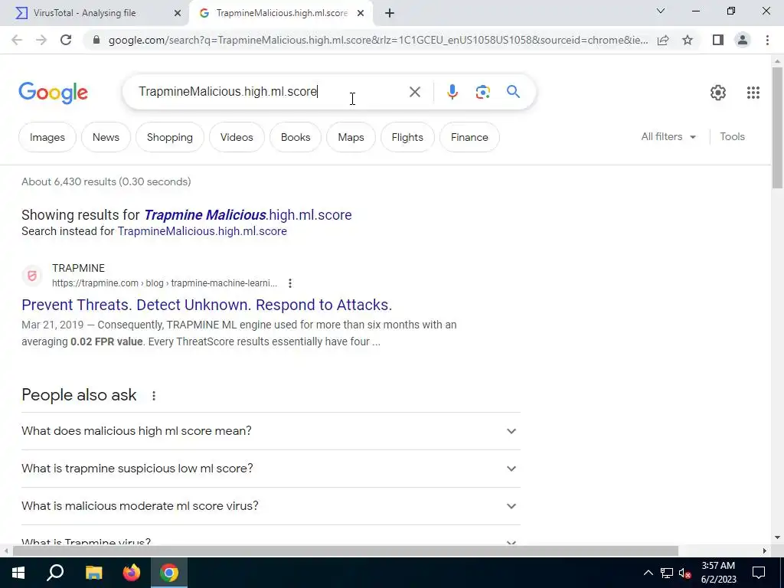Expand 'What is trapmine suspicious low ml score?'
This screenshot has width=784, height=588.
pyautogui.click(x=270, y=469)
